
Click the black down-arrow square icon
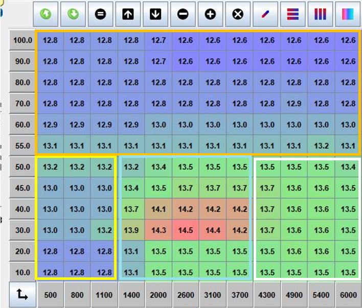click(x=155, y=14)
